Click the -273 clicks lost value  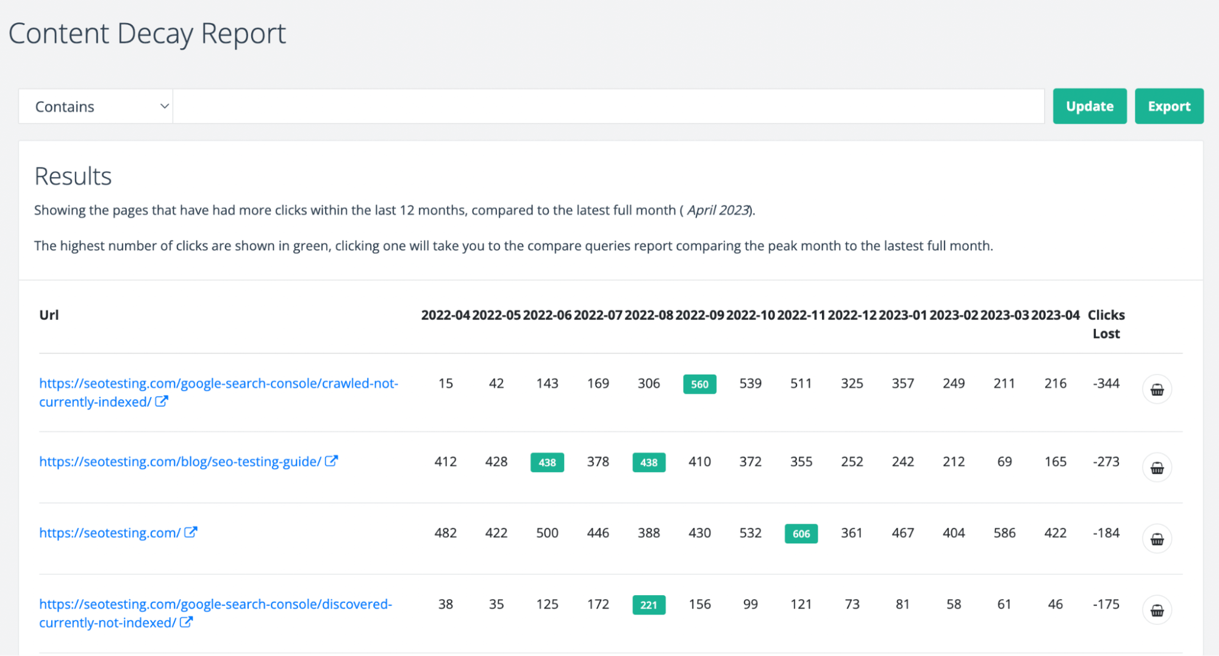(x=1106, y=462)
